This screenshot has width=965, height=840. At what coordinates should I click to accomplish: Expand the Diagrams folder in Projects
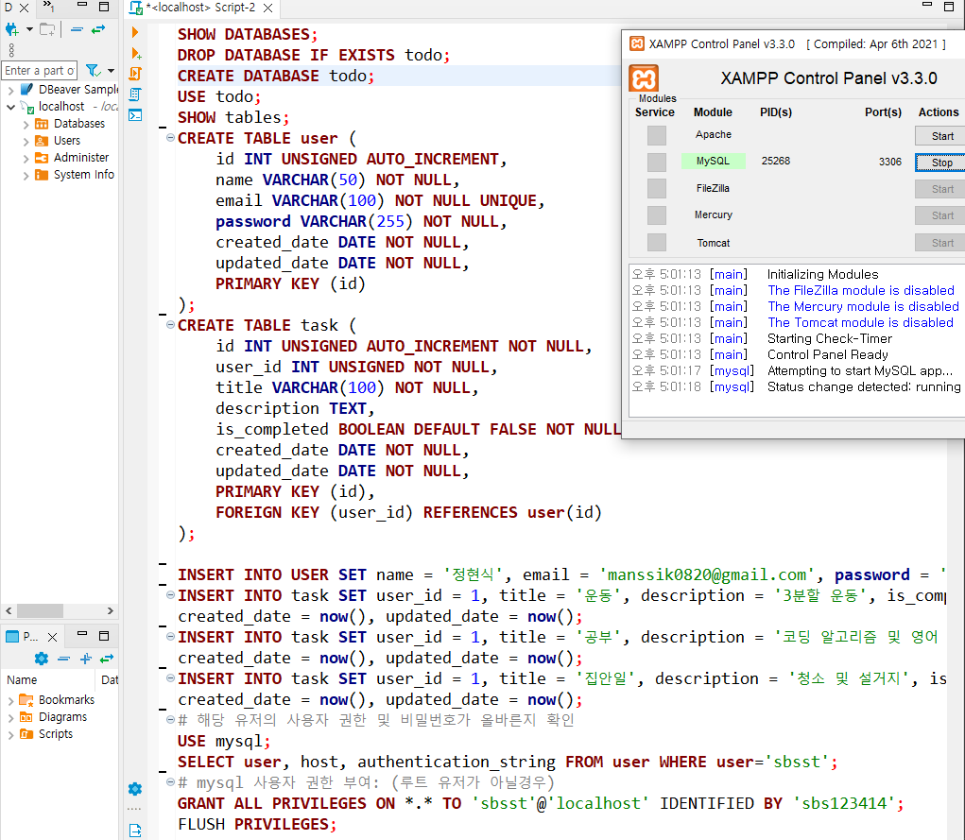coord(10,717)
